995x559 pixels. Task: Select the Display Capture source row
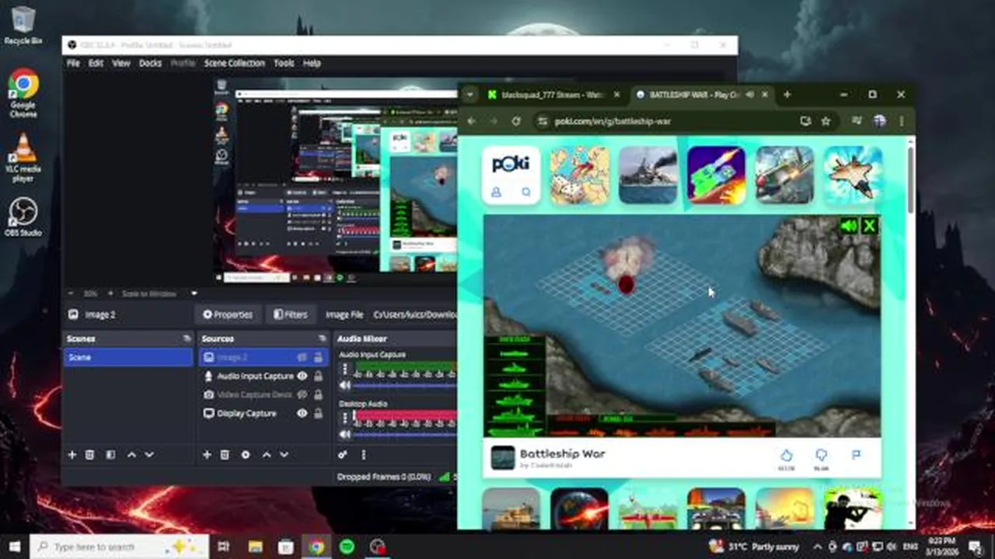point(264,414)
